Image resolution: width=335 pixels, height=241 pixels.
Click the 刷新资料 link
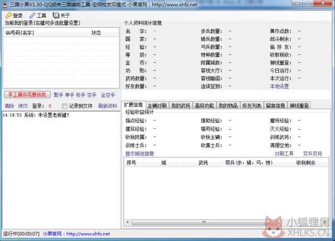click(x=108, y=106)
